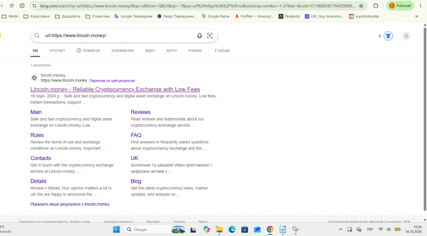Open the Статистика bookmark folder
The height and width of the screenshot is (236, 427).
pyautogui.click(x=97, y=16)
